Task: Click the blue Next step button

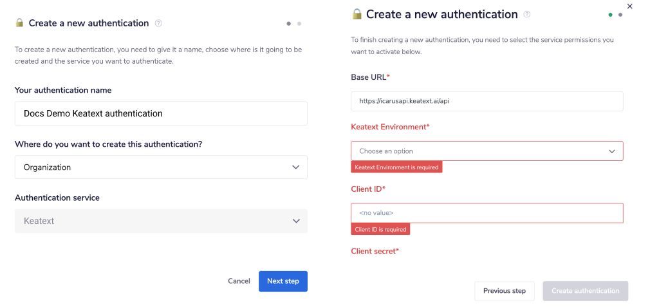Action: pyautogui.click(x=283, y=281)
